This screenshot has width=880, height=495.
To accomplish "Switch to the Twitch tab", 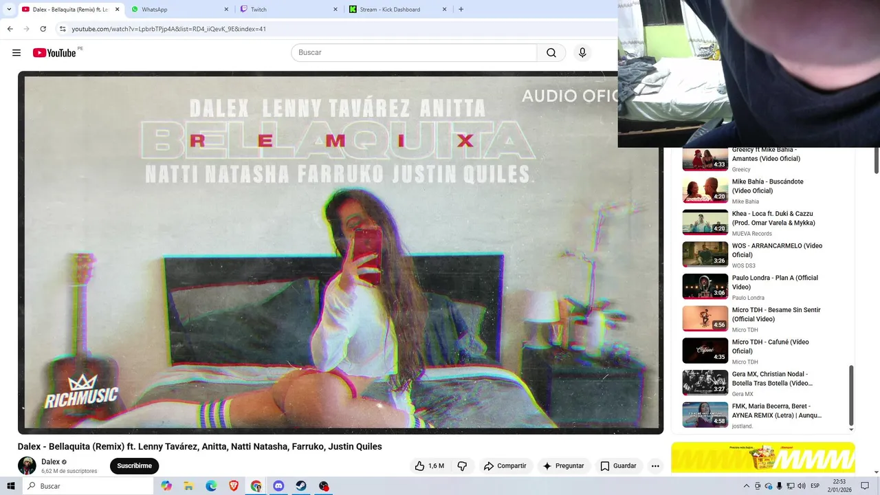I will 289,10.
